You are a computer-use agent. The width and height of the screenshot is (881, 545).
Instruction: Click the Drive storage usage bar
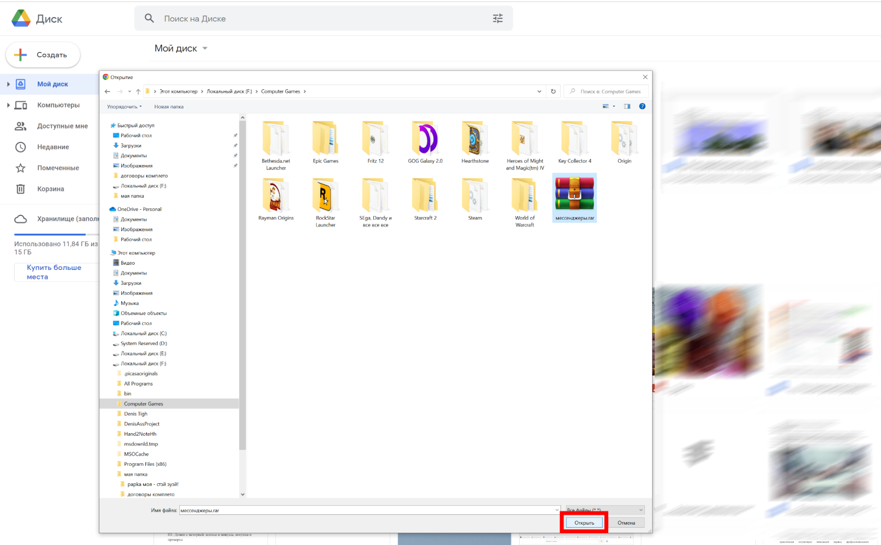pyautogui.click(x=56, y=234)
